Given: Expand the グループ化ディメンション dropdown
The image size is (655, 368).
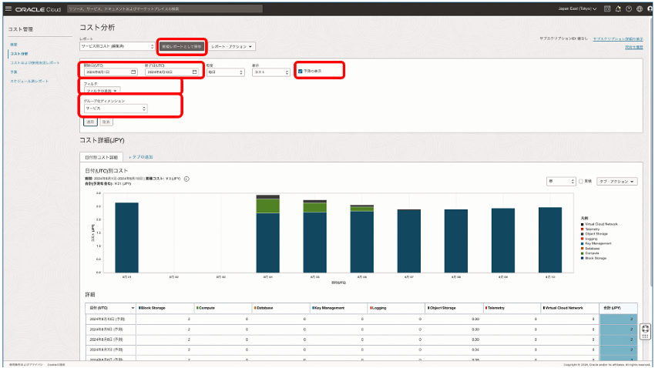Looking at the screenshot, I should pos(116,109).
